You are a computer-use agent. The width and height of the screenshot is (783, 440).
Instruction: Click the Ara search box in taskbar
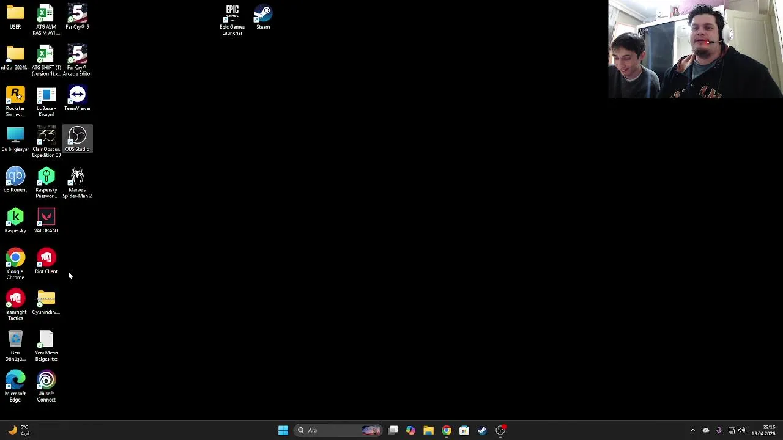339,430
